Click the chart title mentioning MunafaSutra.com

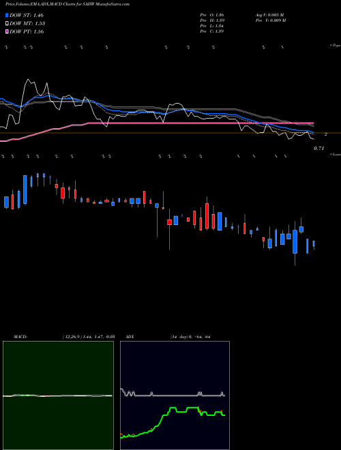click(68, 4)
